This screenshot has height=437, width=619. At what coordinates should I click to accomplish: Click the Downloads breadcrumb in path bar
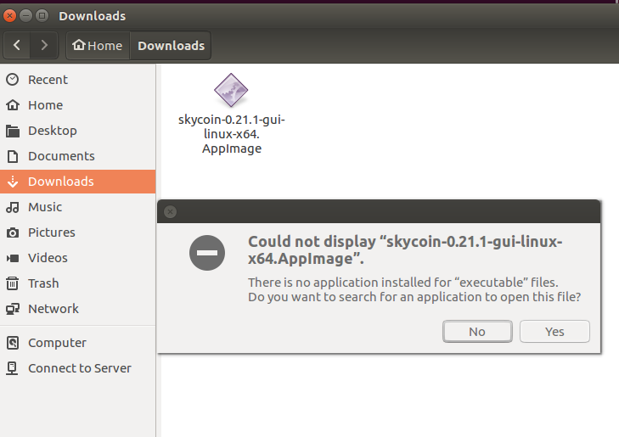pos(171,45)
